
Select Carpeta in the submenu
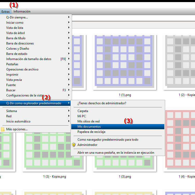pyautogui.click(x=118, y=111)
